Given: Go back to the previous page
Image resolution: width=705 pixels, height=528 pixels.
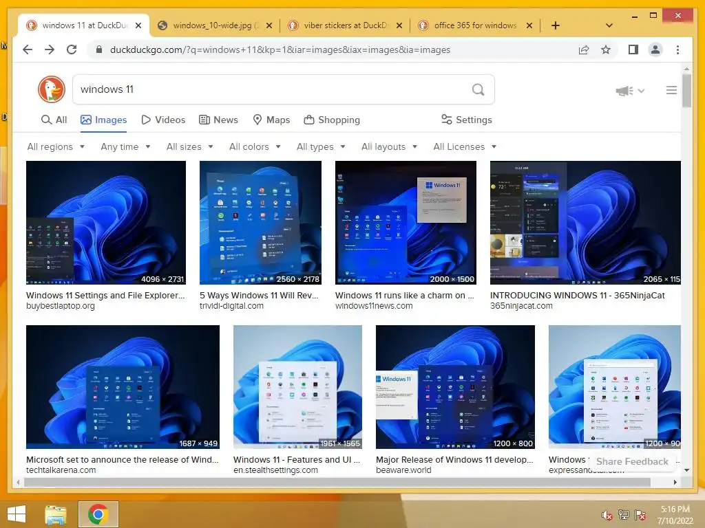Looking at the screenshot, I should coord(28,49).
